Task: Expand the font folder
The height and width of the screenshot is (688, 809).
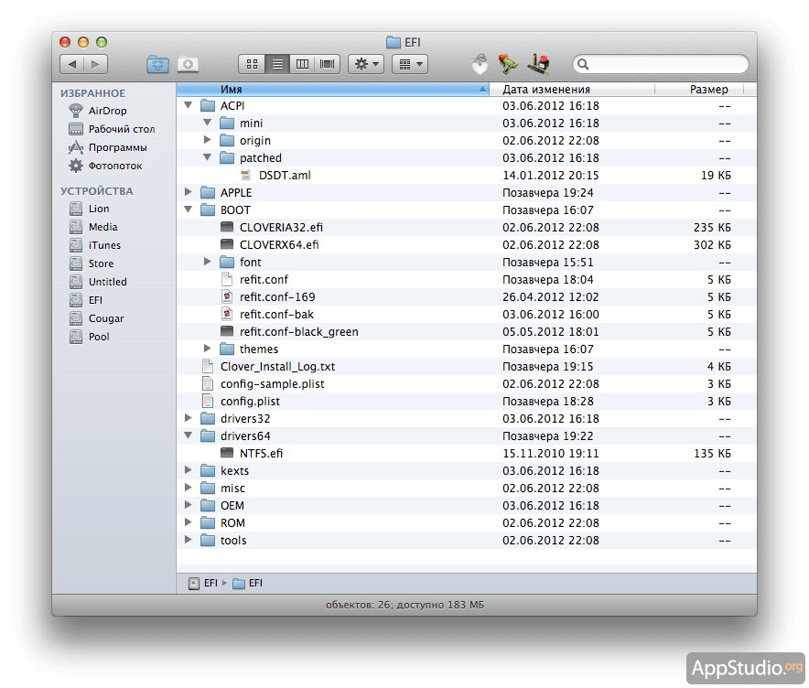Action: (208, 262)
